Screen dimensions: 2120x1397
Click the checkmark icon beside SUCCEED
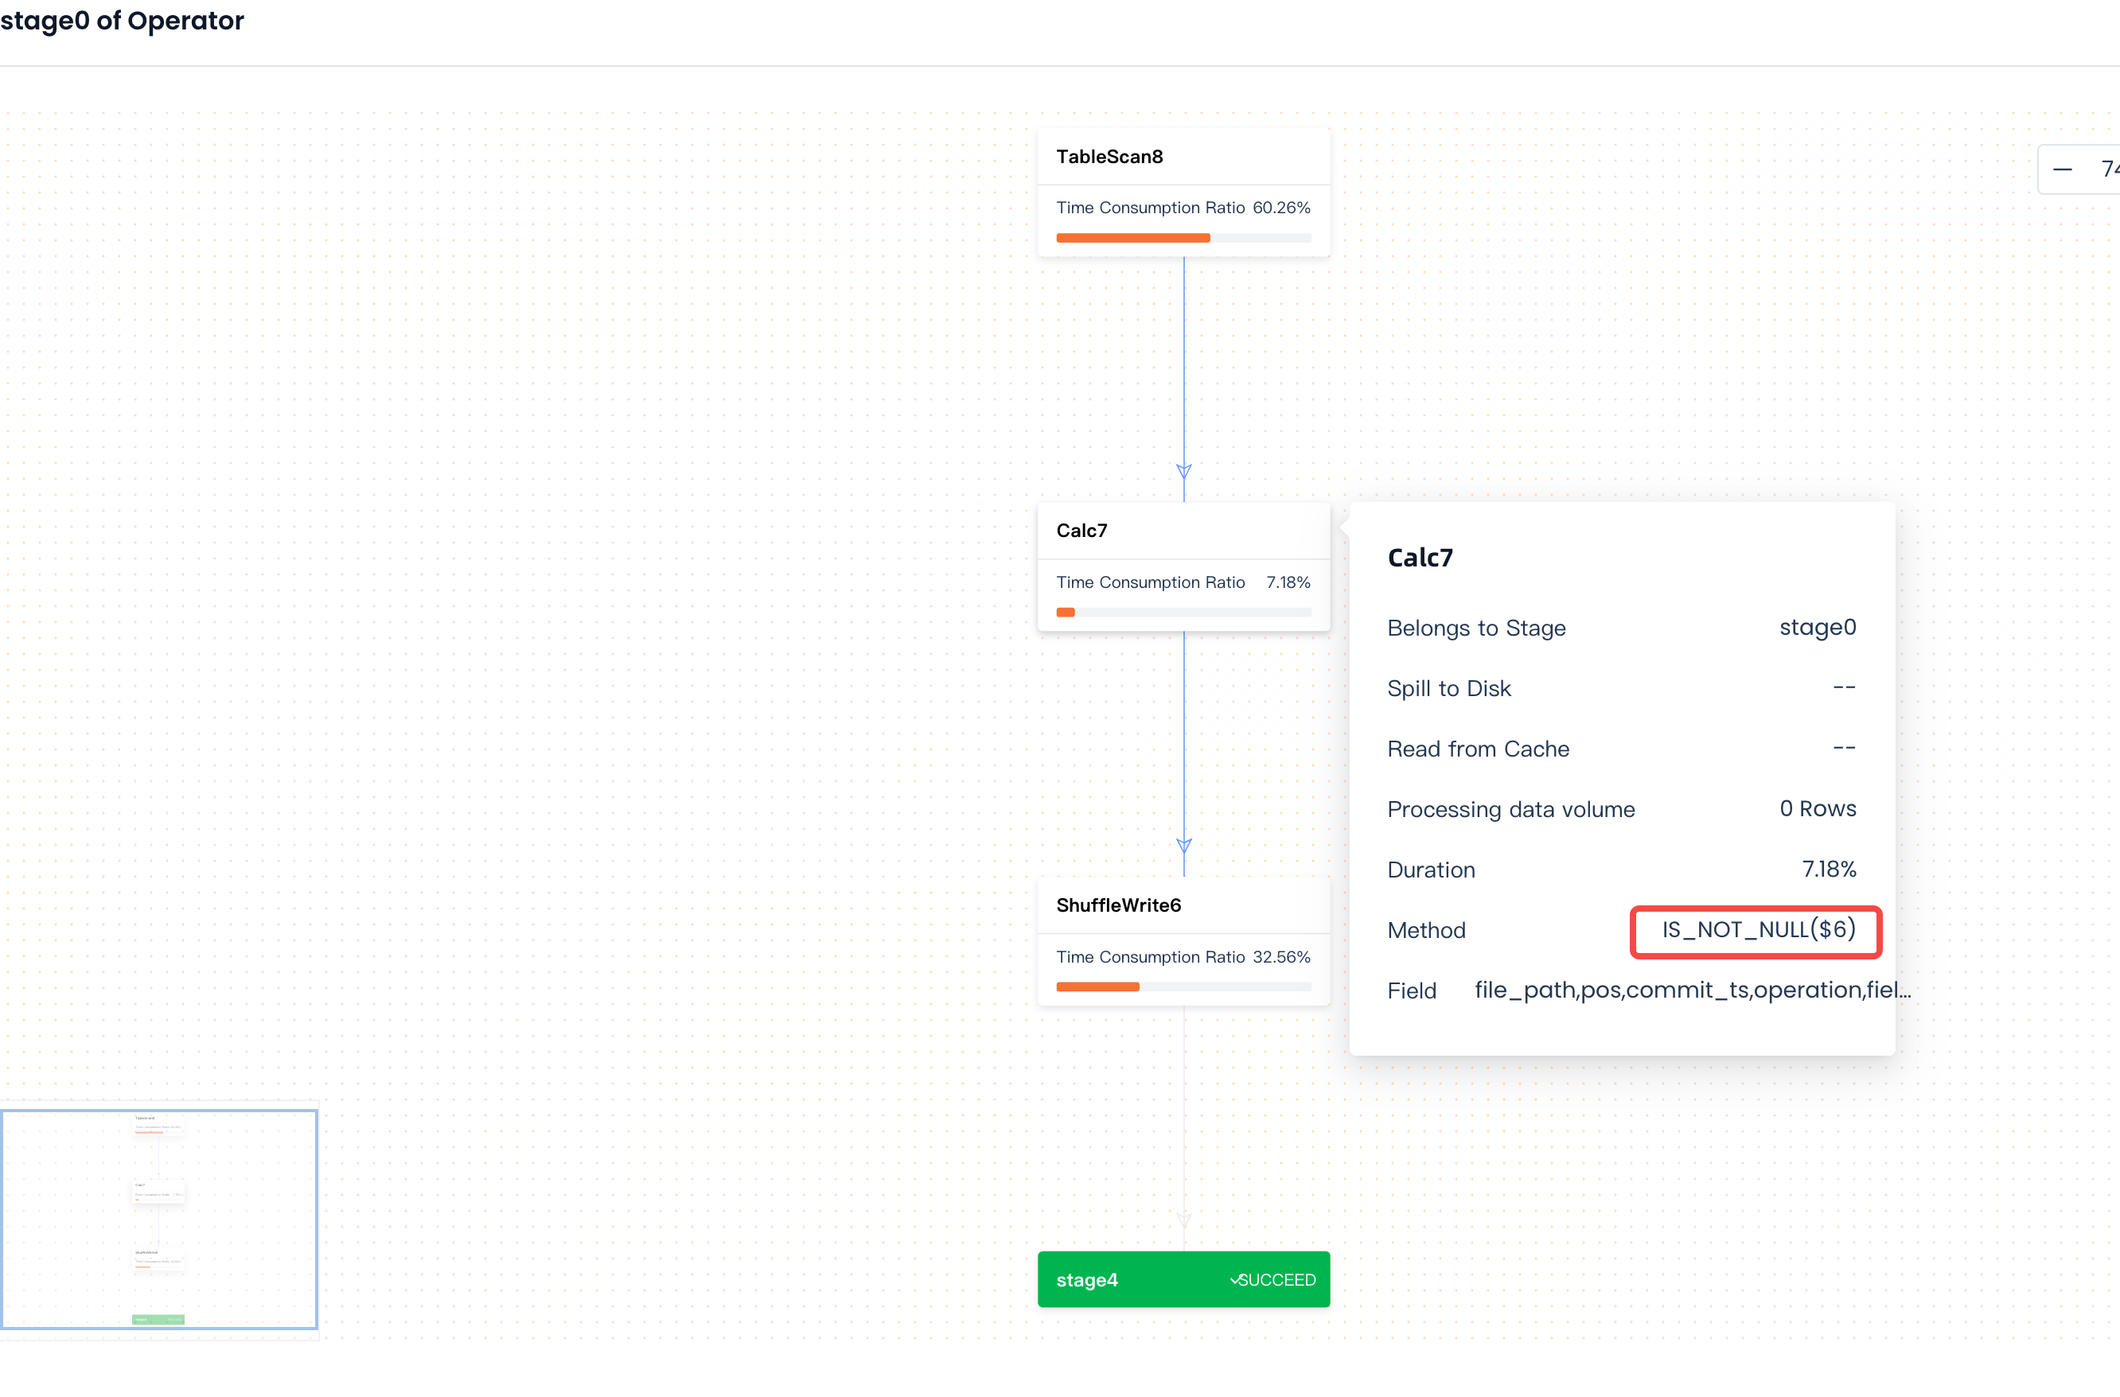tap(1234, 1279)
